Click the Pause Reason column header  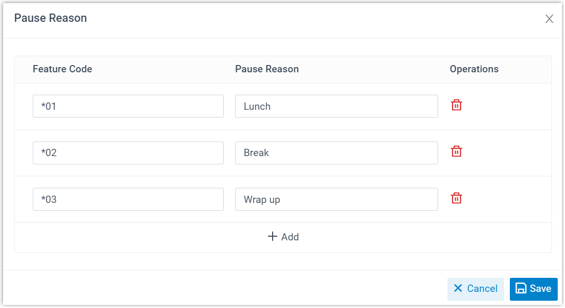click(267, 69)
